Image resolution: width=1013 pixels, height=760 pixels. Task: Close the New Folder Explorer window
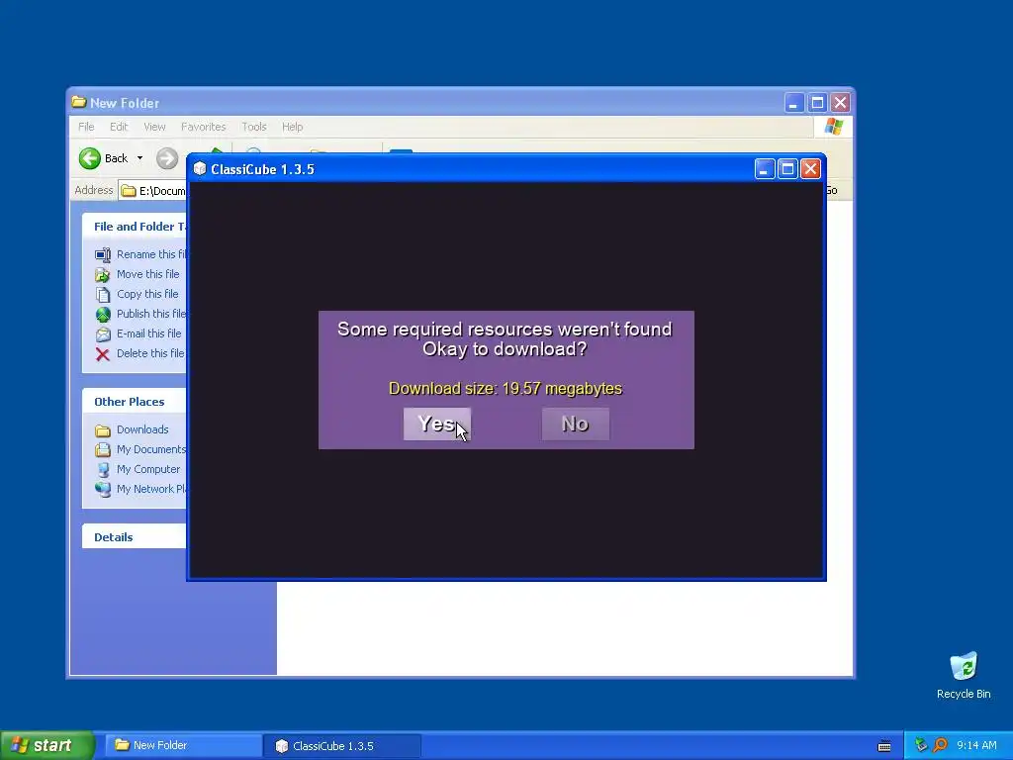coord(841,103)
